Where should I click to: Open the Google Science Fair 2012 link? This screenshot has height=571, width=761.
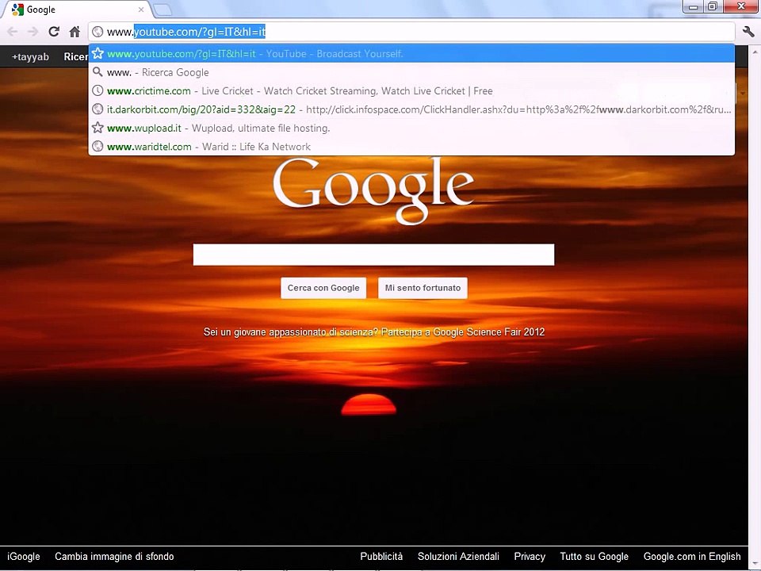[374, 332]
